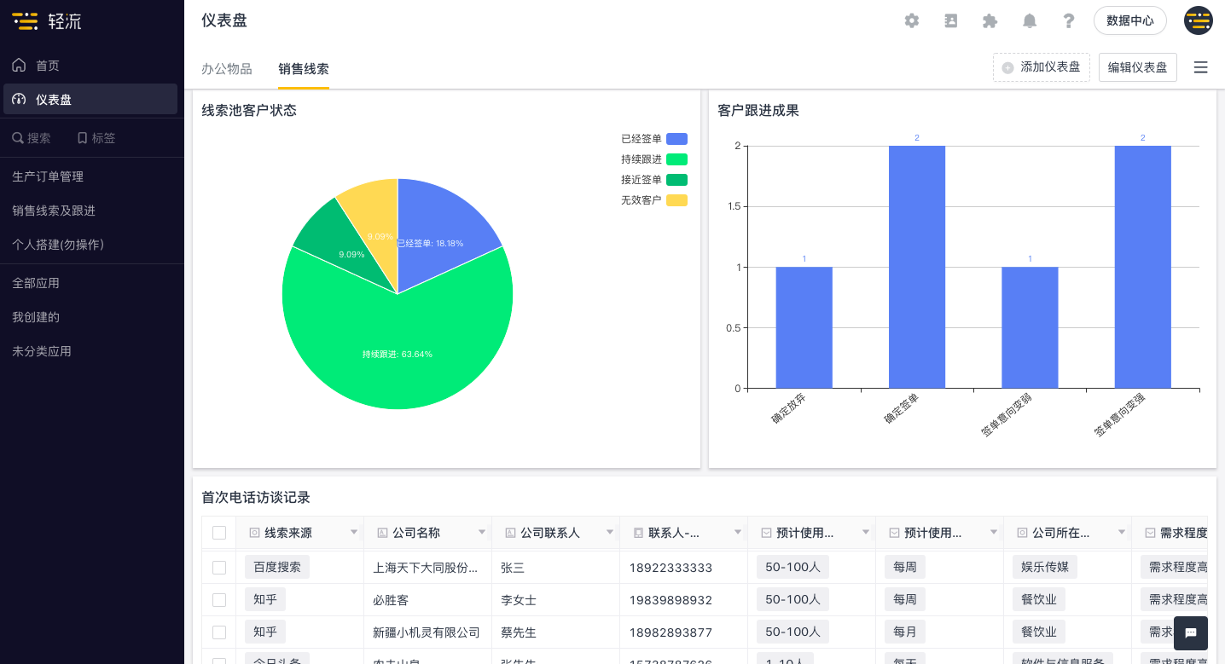Open the chat bubble at bottom right
Image resolution: width=1225 pixels, height=664 pixels.
click(x=1190, y=633)
